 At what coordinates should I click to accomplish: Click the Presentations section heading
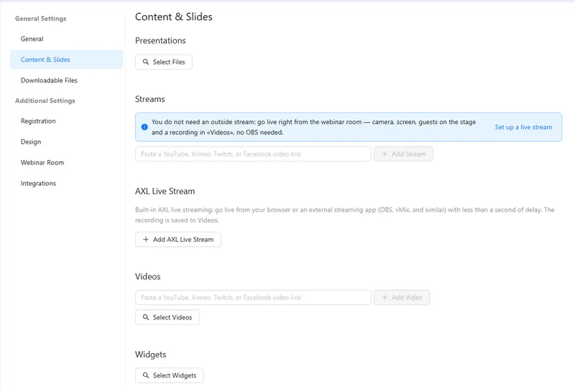pos(160,41)
